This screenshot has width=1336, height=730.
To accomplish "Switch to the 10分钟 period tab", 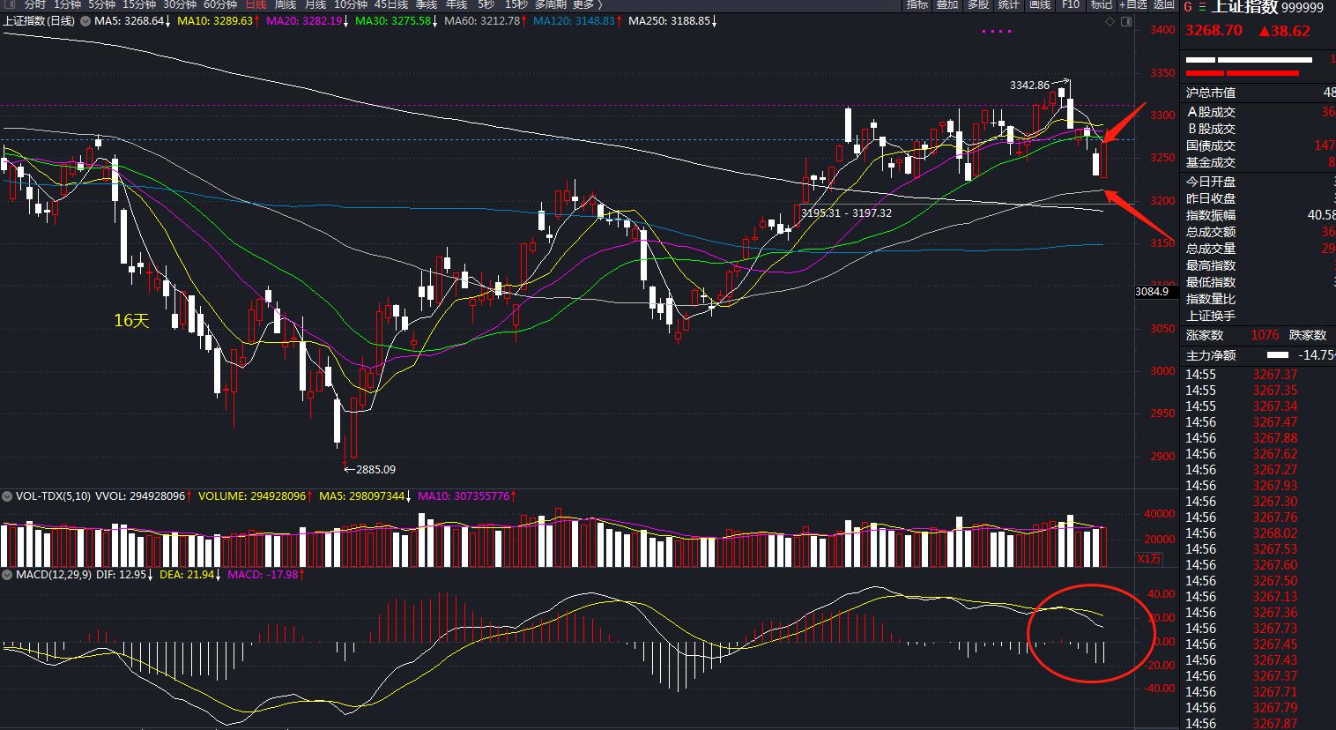I will [351, 5].
